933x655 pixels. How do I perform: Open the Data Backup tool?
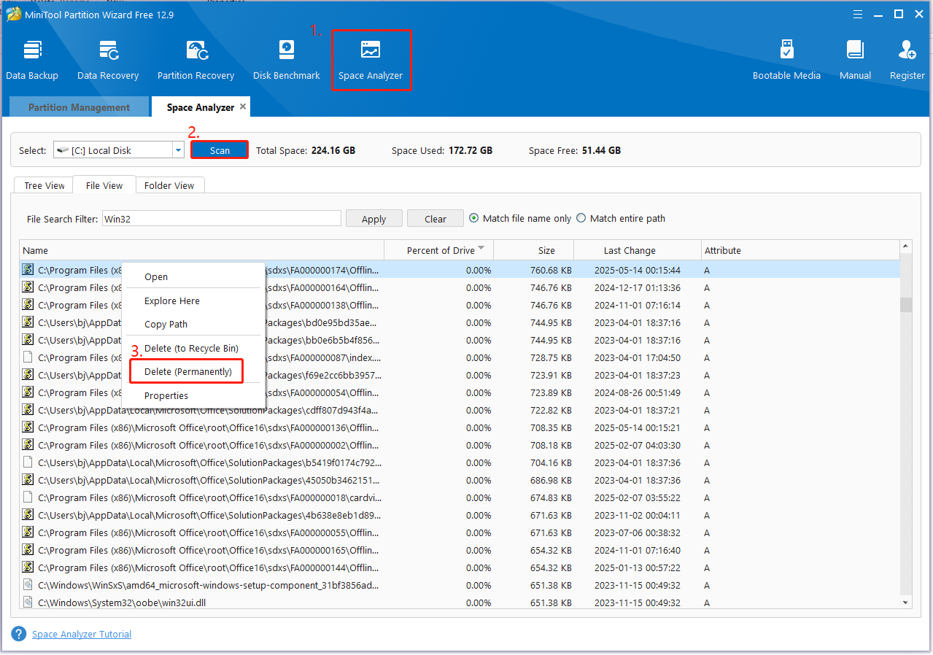pos(32,60)
